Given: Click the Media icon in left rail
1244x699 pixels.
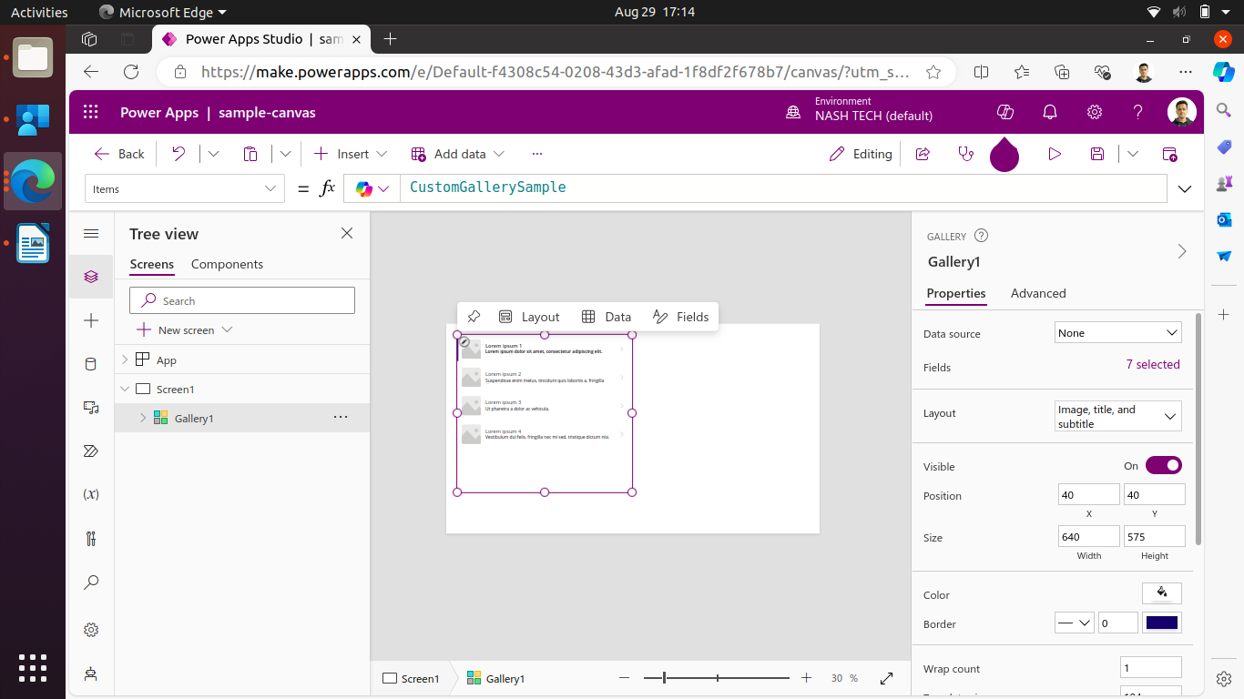Looking at the screenshot, I should [90, 408].
